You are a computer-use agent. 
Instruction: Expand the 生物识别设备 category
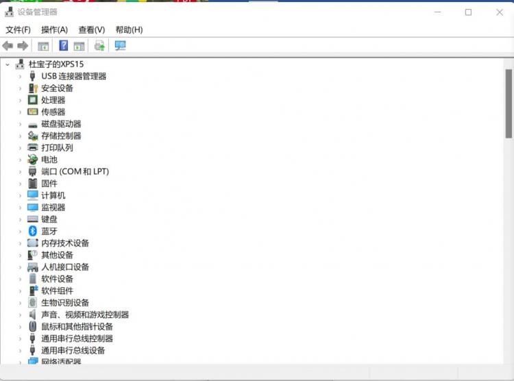[x=20, y=303]
